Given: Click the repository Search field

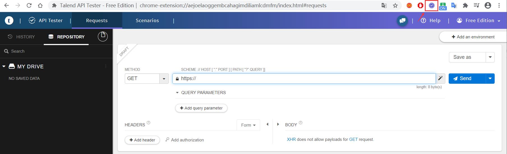Looking at the screenshot, I should (56, 51).
